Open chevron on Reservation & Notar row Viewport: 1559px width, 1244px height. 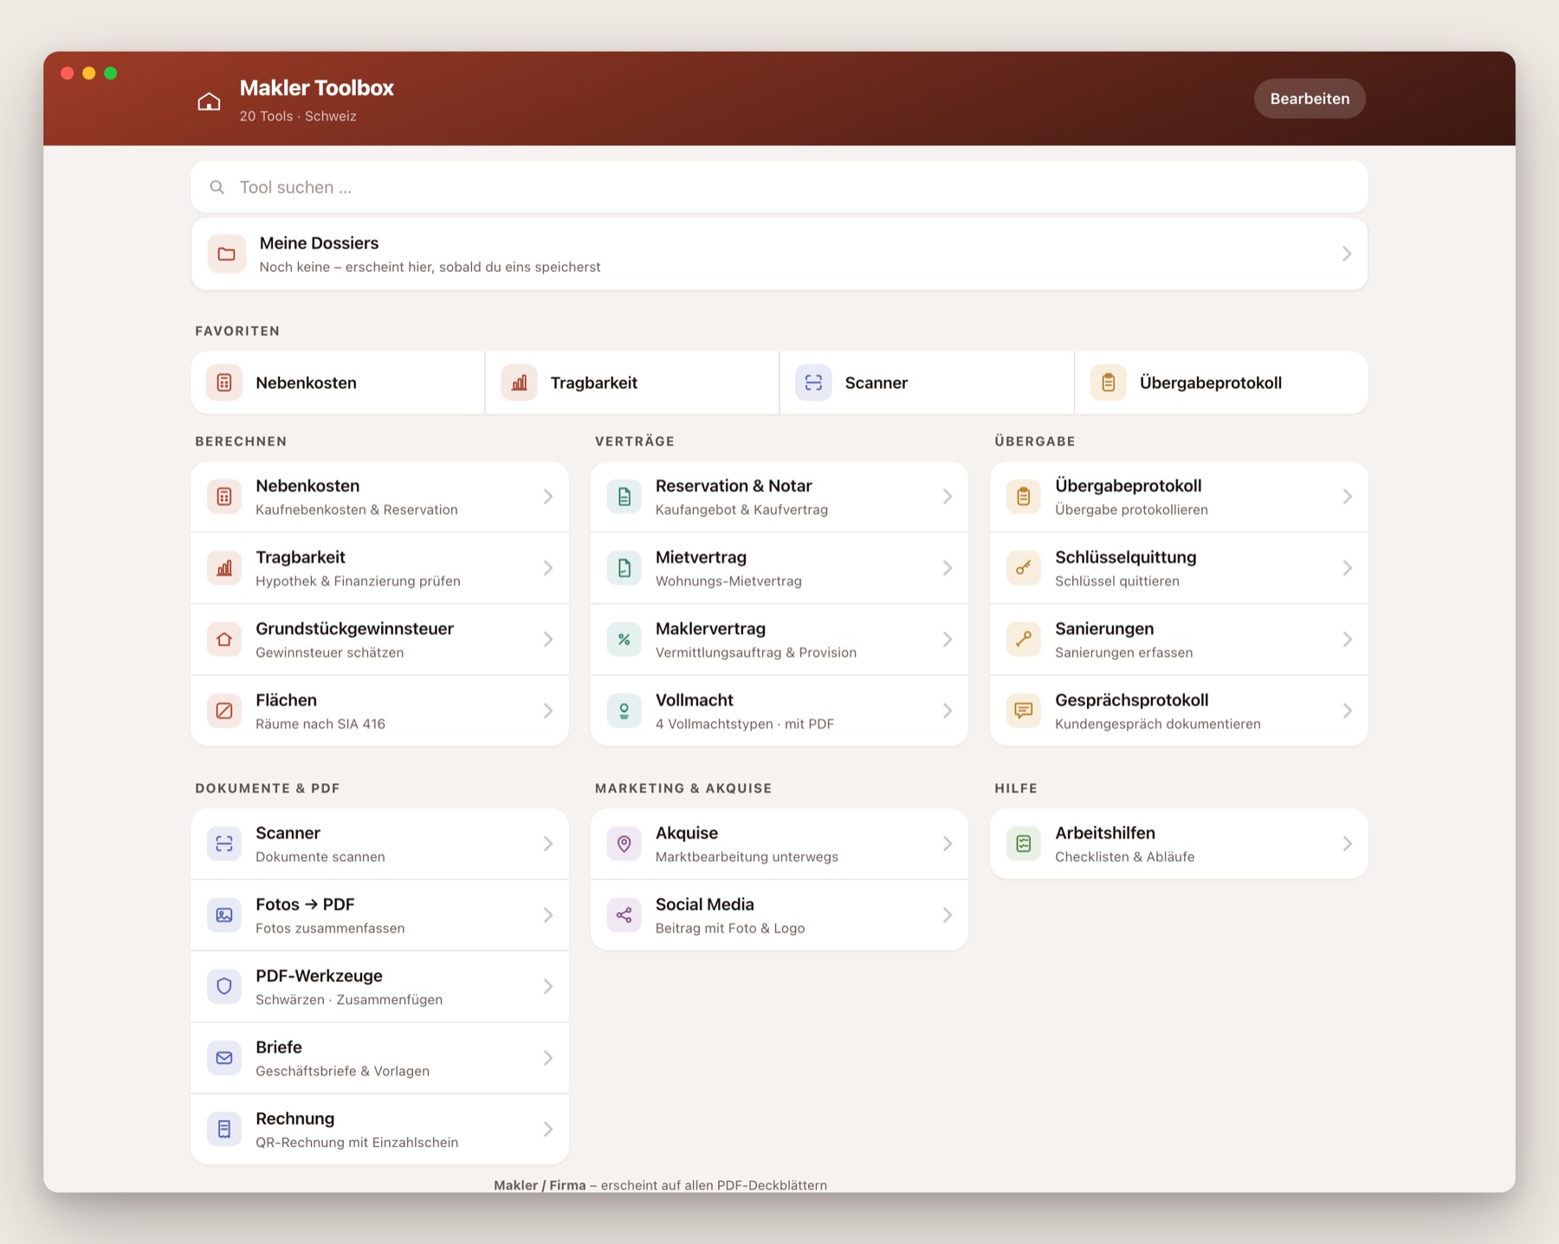[x=948, y=497]
